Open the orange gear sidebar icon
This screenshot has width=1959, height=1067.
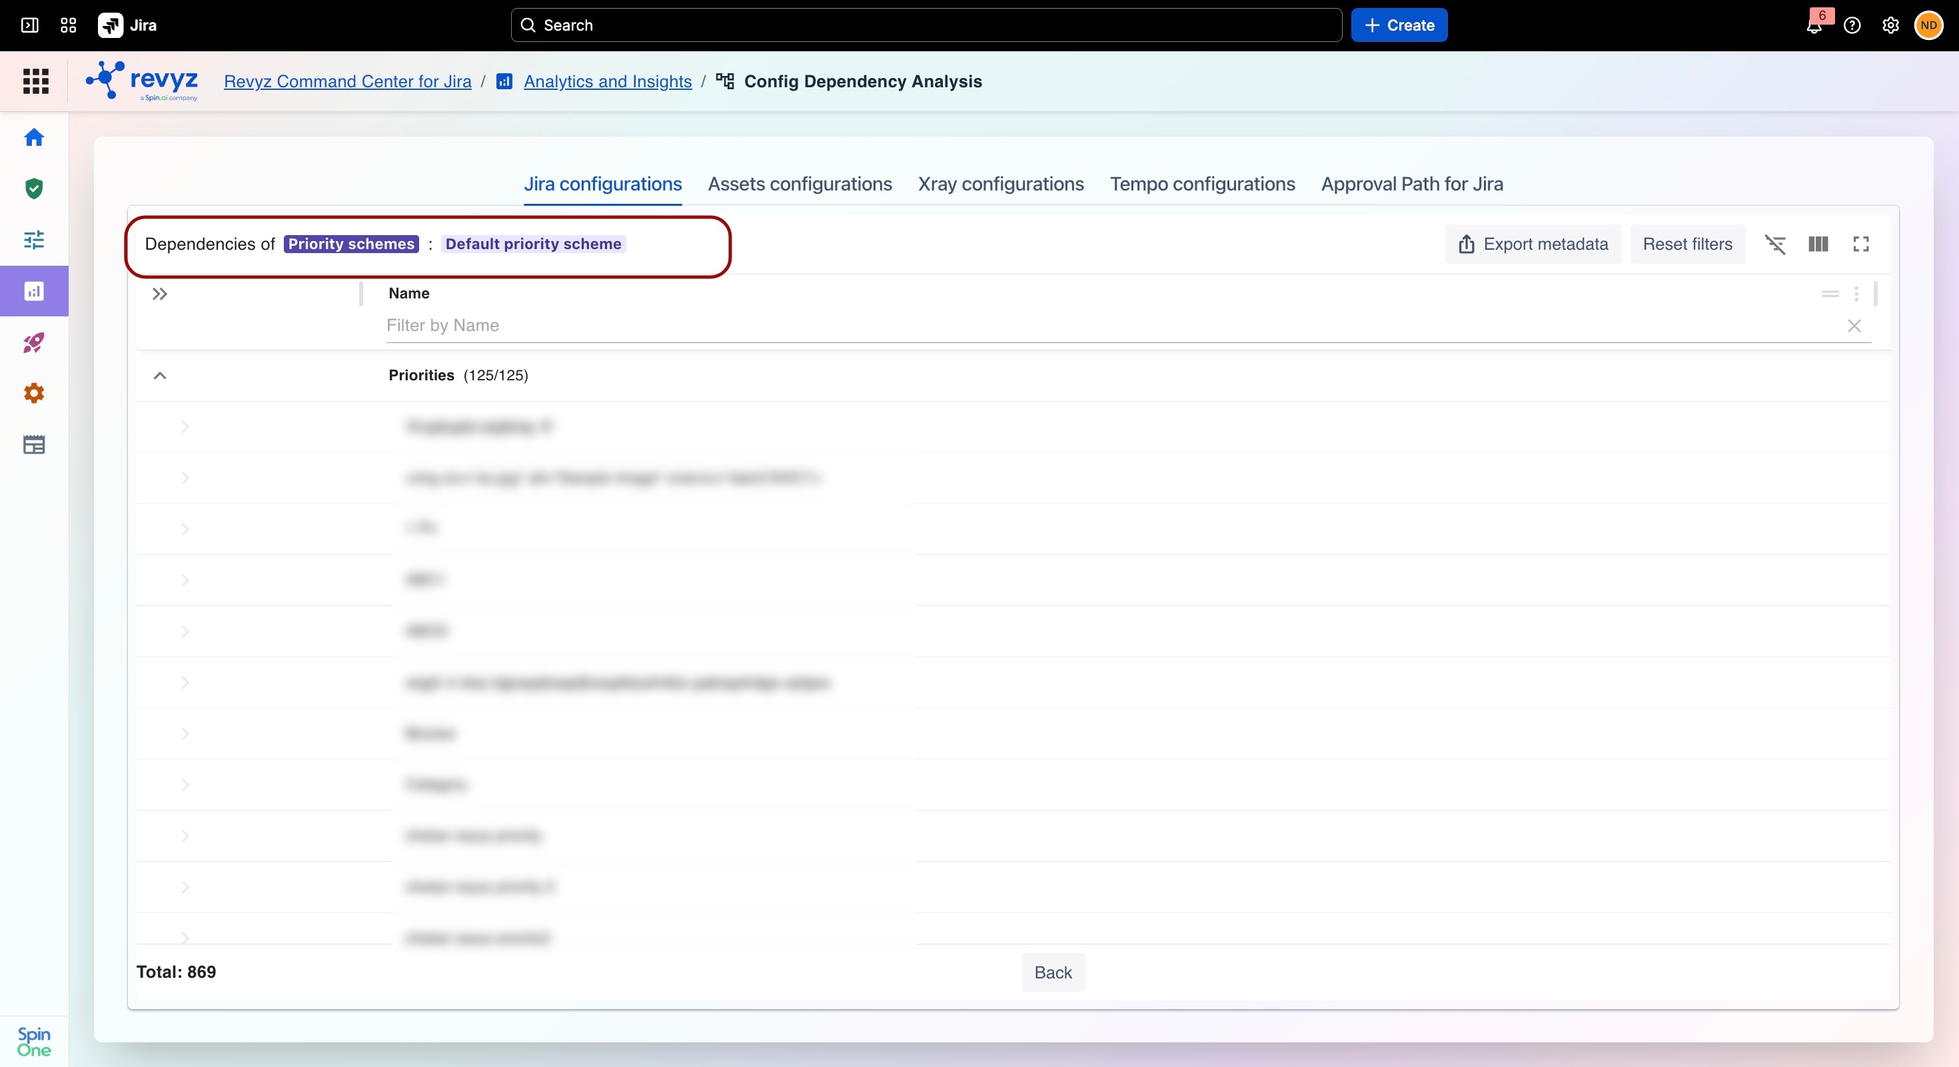click(x=34, y=394)
